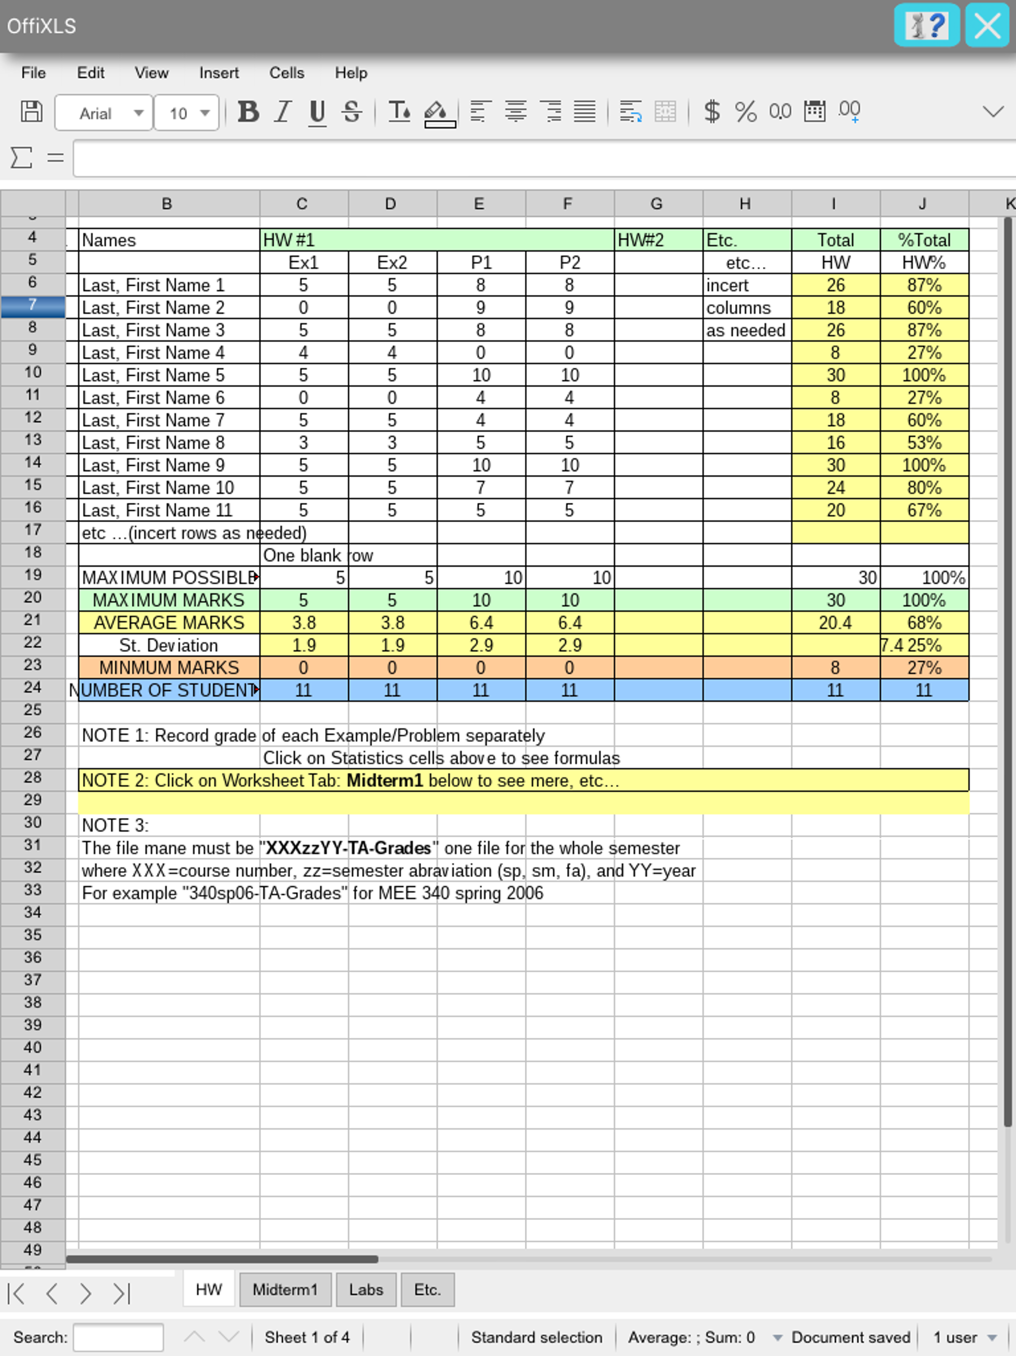Viewport: 1016px width, 1356px height.
Task: Click the Search input field
Action: coord(118,1337)
